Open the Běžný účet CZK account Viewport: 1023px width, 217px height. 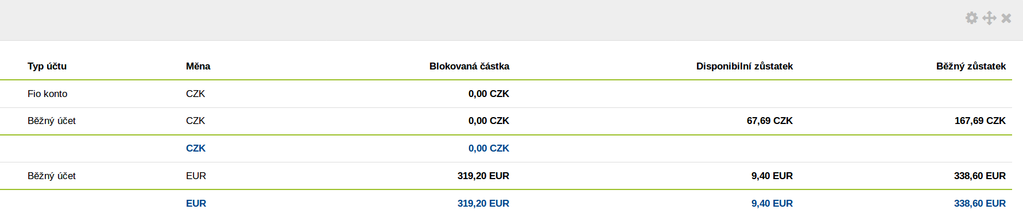[x=506, y=121]
